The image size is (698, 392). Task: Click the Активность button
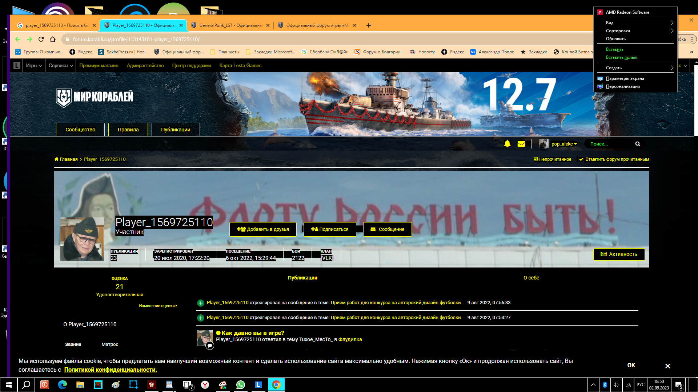tap(619, 254)
